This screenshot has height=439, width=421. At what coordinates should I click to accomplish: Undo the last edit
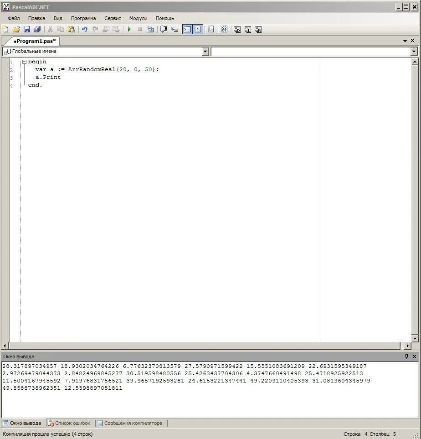coord(85,29)
